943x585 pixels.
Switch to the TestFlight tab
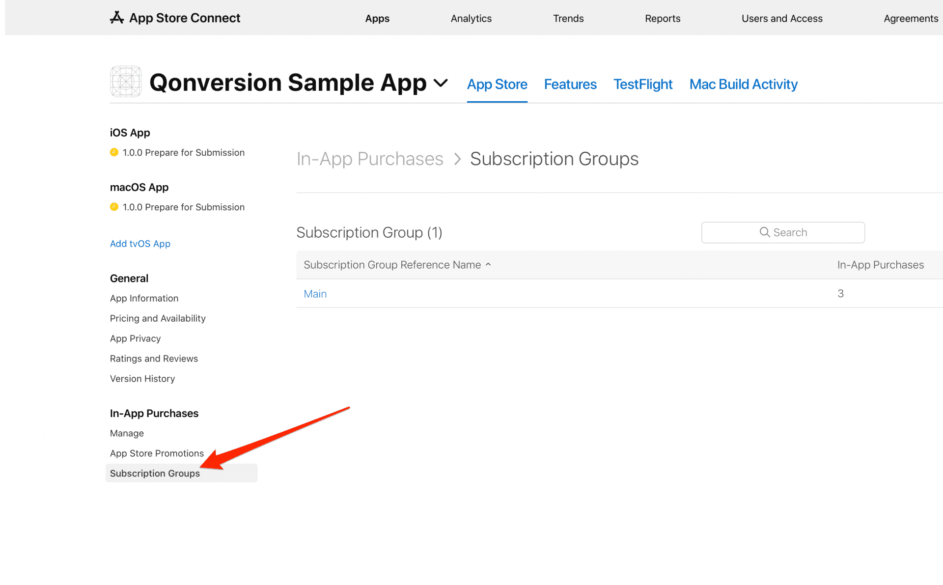coord(643,84)
